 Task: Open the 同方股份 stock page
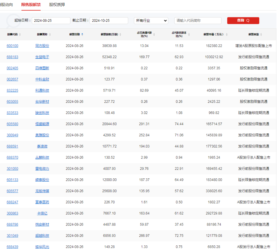pyautogui.click(x=42, y=46)
